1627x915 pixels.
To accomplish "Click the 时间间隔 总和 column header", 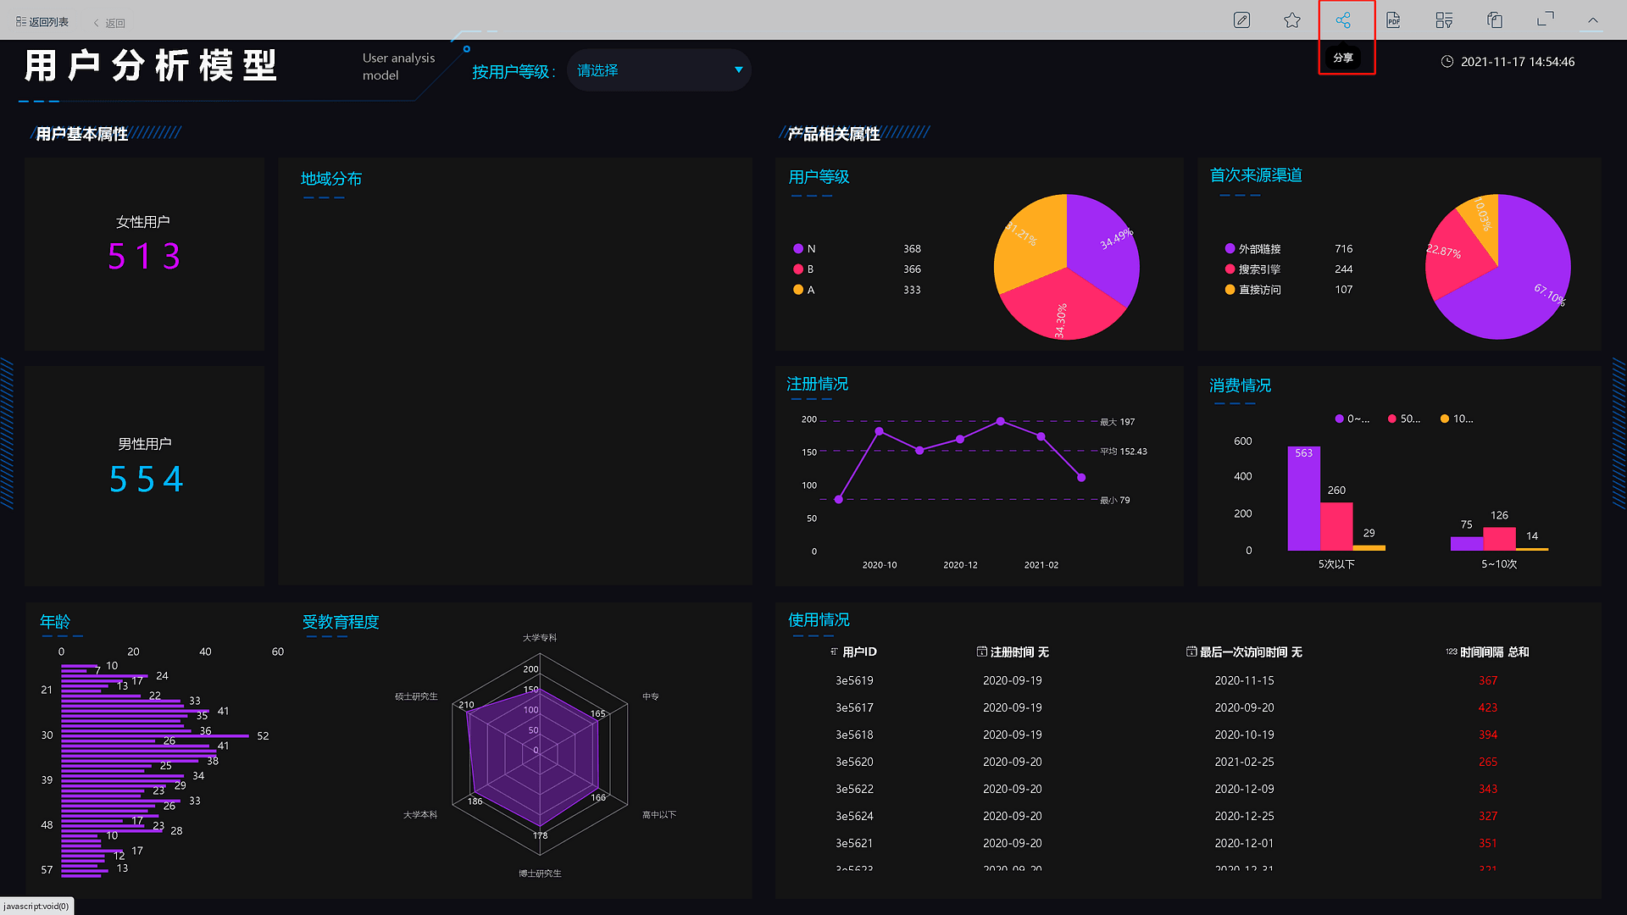I will pos(1487,652).
